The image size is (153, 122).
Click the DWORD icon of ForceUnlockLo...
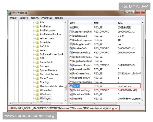[71, 52]
